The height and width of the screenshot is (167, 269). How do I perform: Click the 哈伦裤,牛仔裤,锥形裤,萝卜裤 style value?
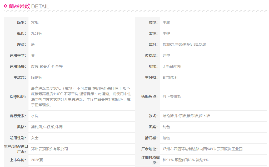pyautogui.click(x=186, y=116)
